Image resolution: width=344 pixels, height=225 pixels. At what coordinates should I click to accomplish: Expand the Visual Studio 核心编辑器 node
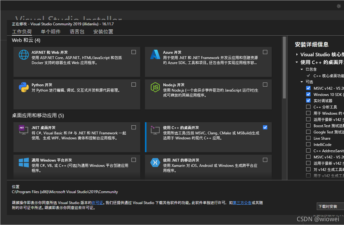coord(297,54)
